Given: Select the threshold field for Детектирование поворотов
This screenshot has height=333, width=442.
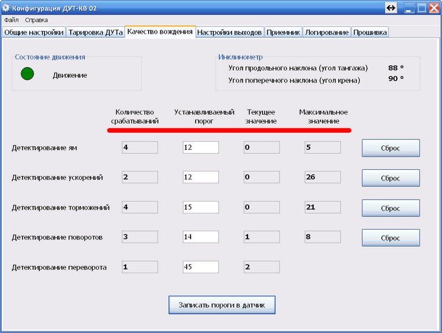Looking at the screenshot, I should 201,237.
